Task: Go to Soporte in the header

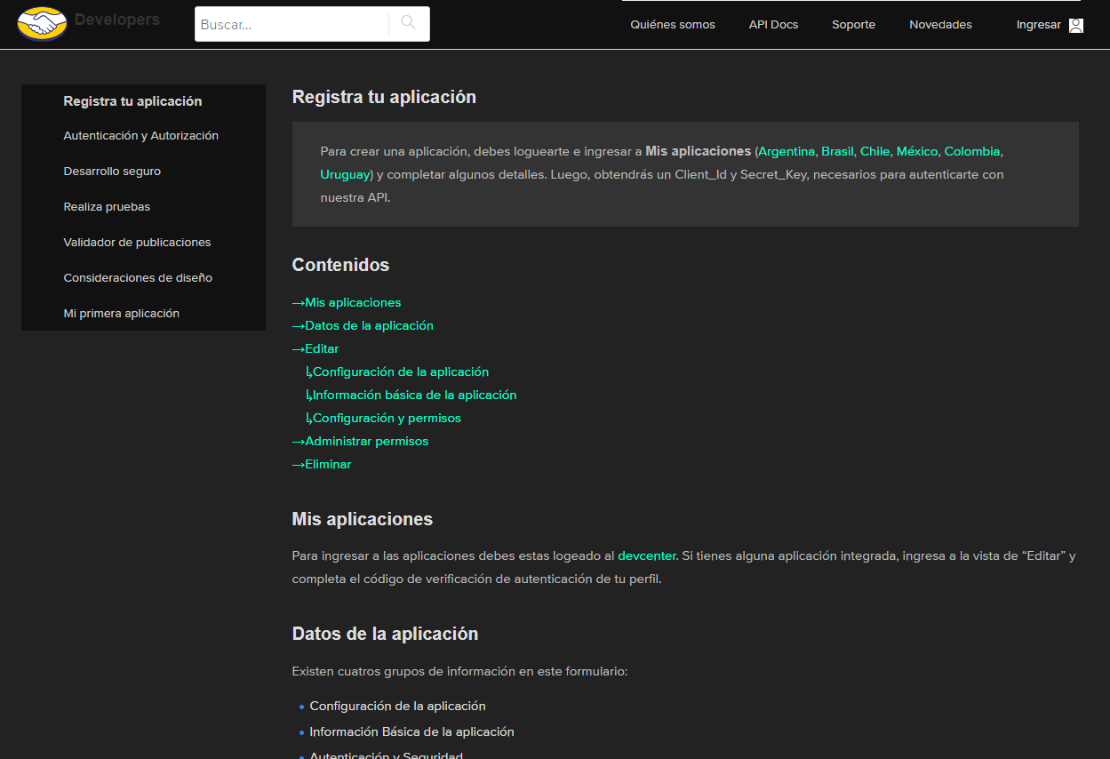Action: click(853, 25)
